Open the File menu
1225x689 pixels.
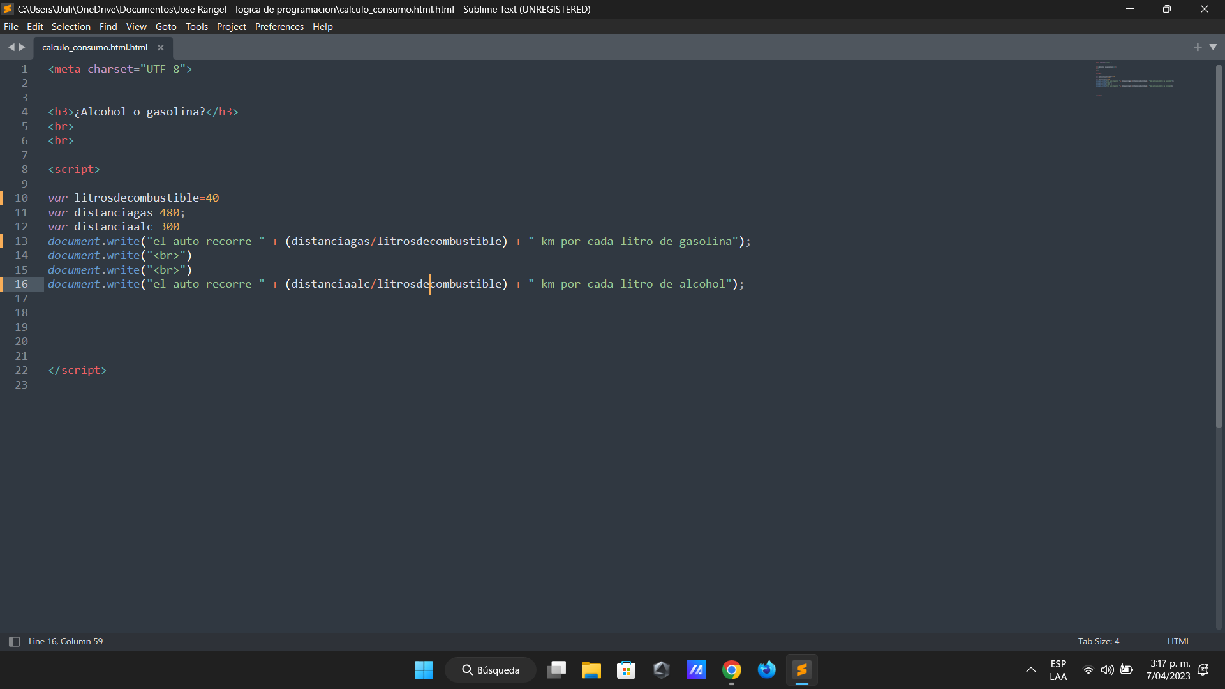click(11, 27)
